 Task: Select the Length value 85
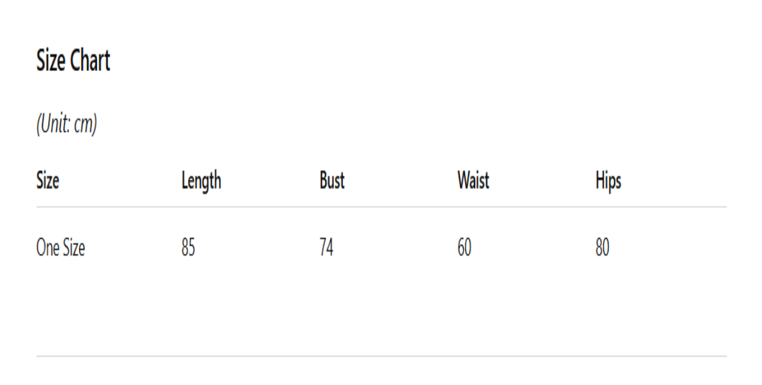coord(188,248)
